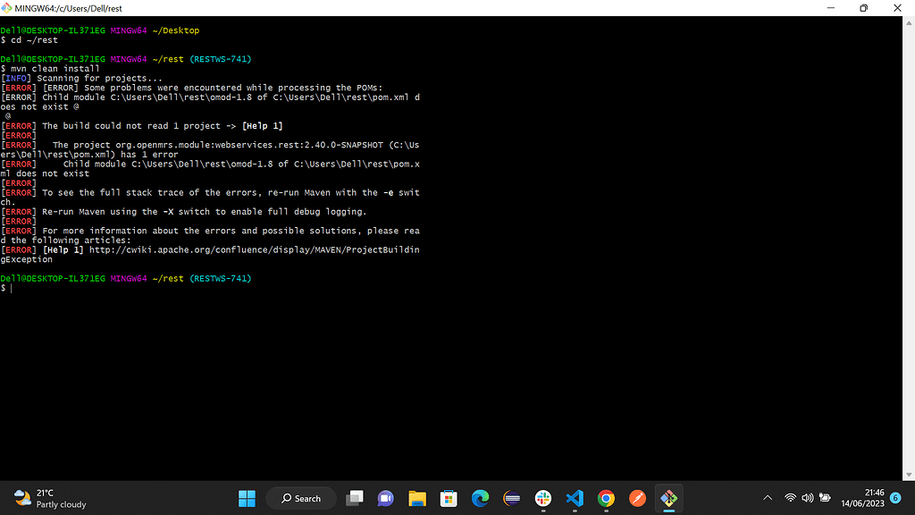Switch to Slack in the taskbar
Image resolution: width=915 pixels, height=515 pixels.
(x=543, y=498)
